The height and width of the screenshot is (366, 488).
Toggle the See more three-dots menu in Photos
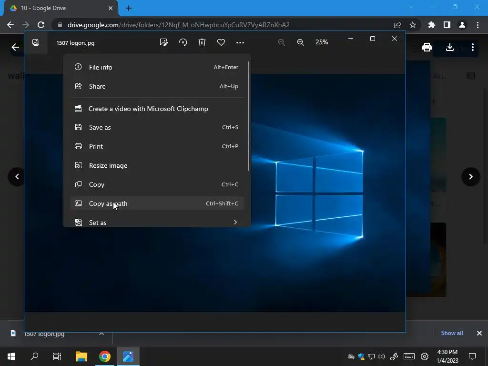(x=240, y=42)
